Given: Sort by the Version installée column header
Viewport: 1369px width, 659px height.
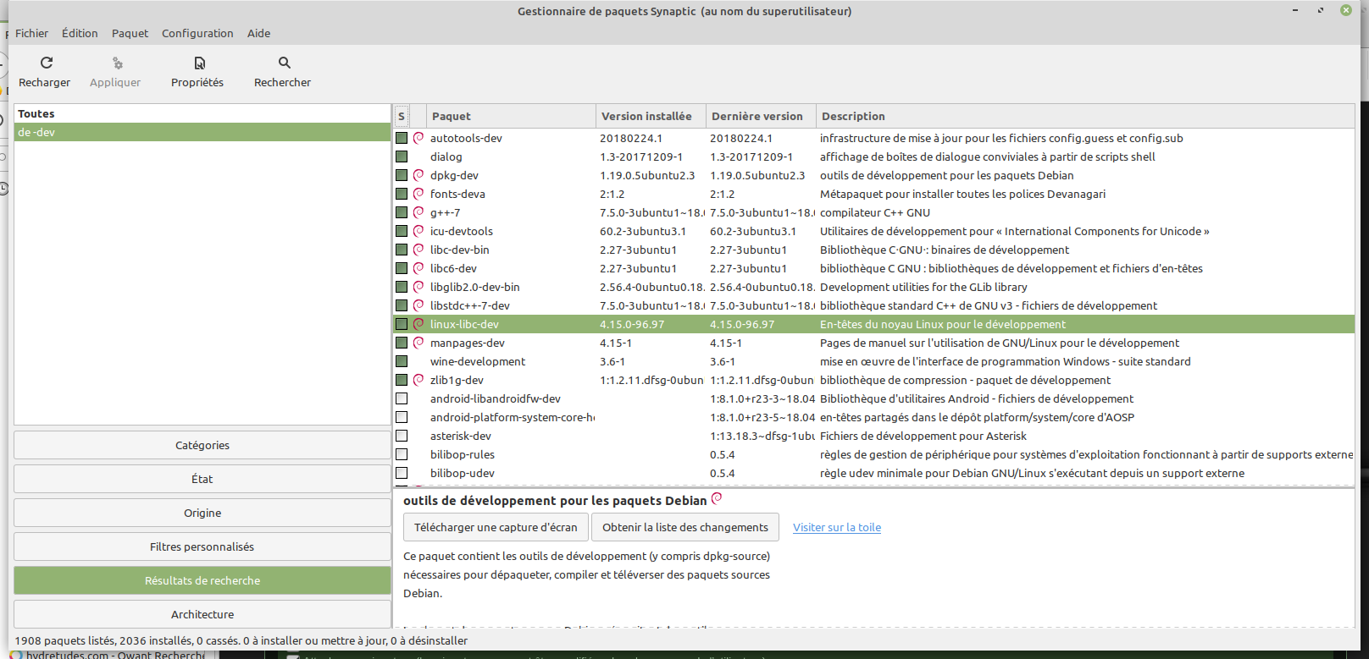Looking at the screenshot, I should tap(646, 116).
